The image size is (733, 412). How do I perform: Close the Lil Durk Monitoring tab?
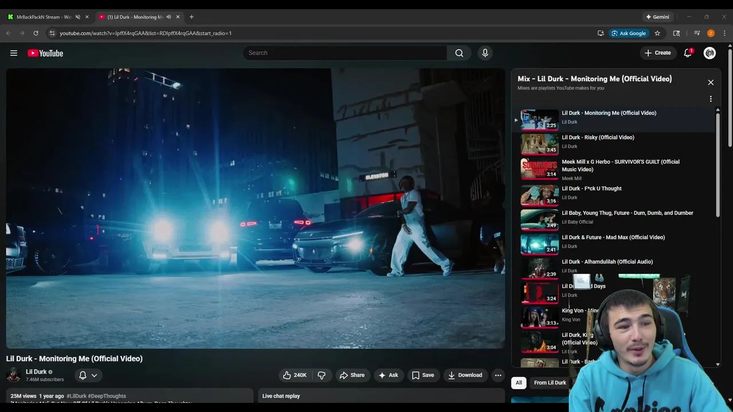pos(178,17)
